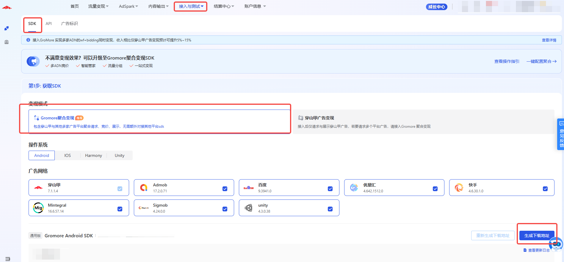The image size is (564, 262).
Task: Uncheck the Sigmob 4.24.0.0 checkbox
Action: (x=225, y=209)
